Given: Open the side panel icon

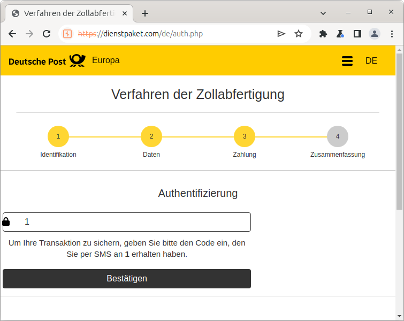Looking at the screenshot, I should 357,34.
